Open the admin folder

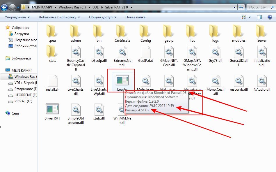point(76,34)
